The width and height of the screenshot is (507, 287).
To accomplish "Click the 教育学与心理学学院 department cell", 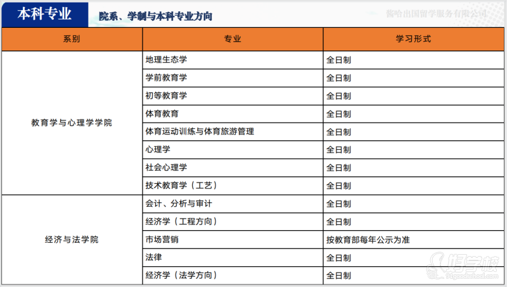I will click(x=72, y=123).
